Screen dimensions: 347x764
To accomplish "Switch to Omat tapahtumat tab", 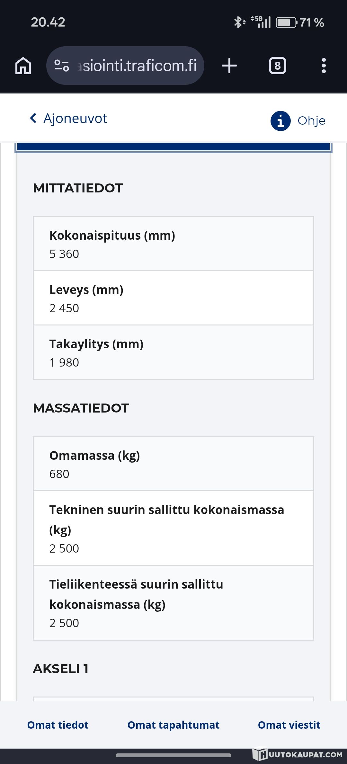I will 173,725.
